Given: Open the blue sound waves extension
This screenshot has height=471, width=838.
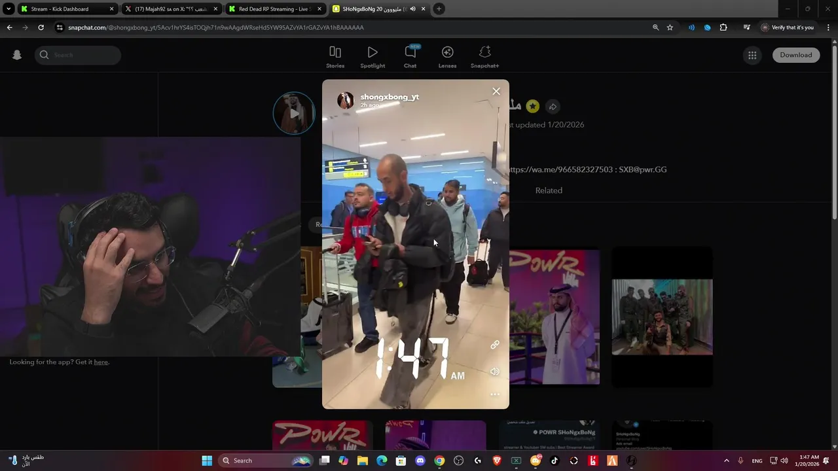Looking at the screenshot, I should 691,27.
